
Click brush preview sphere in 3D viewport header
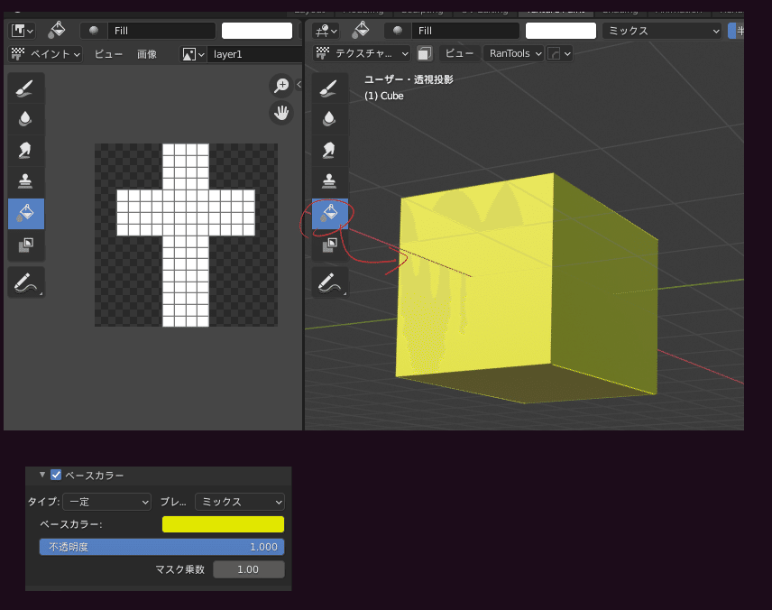tap(398, 31)
